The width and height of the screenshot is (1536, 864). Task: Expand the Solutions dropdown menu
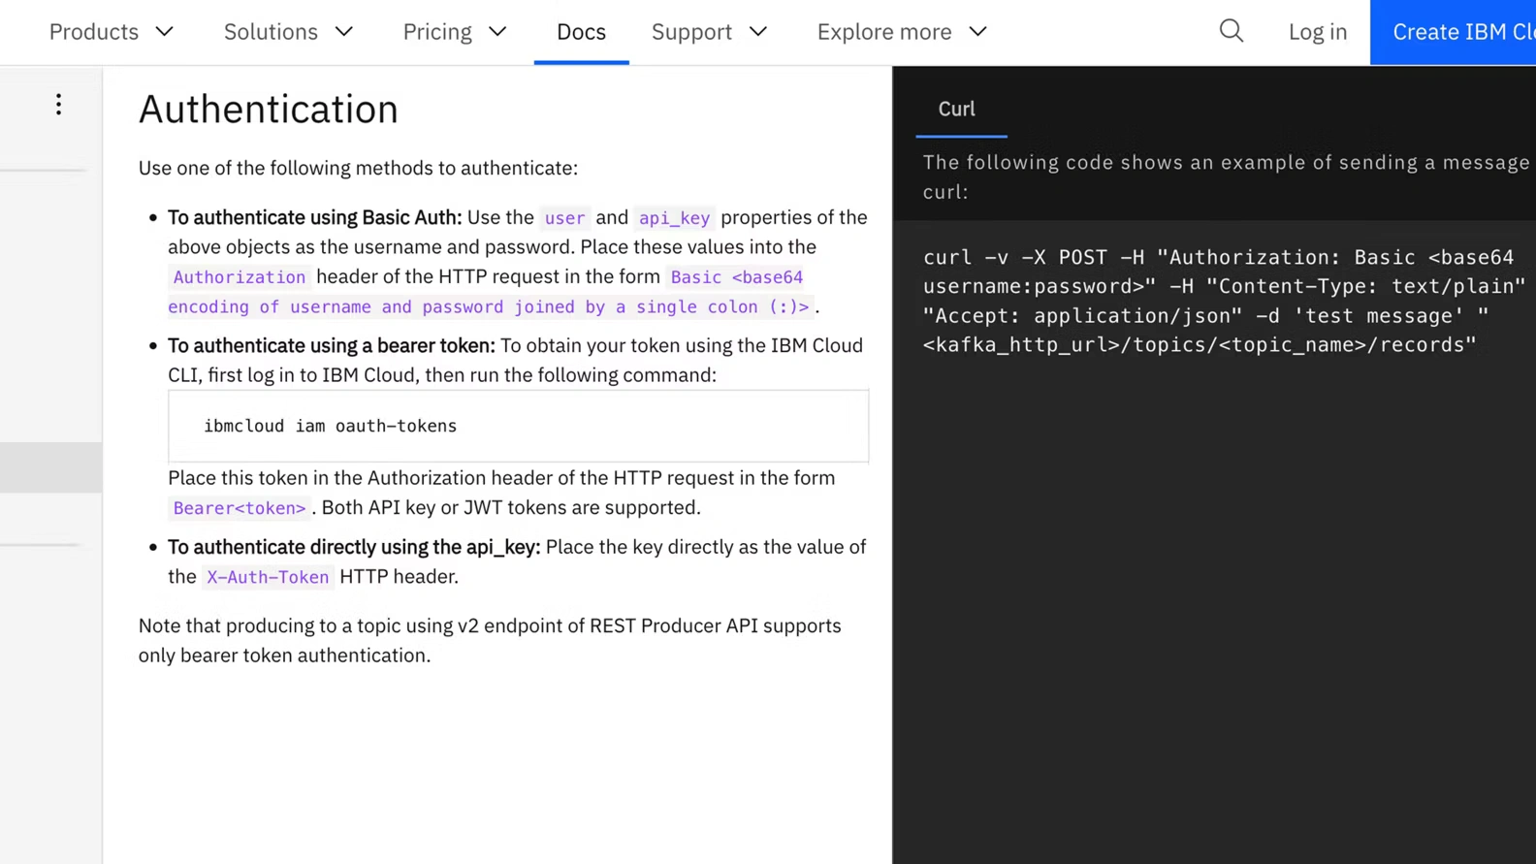[288, 32]
